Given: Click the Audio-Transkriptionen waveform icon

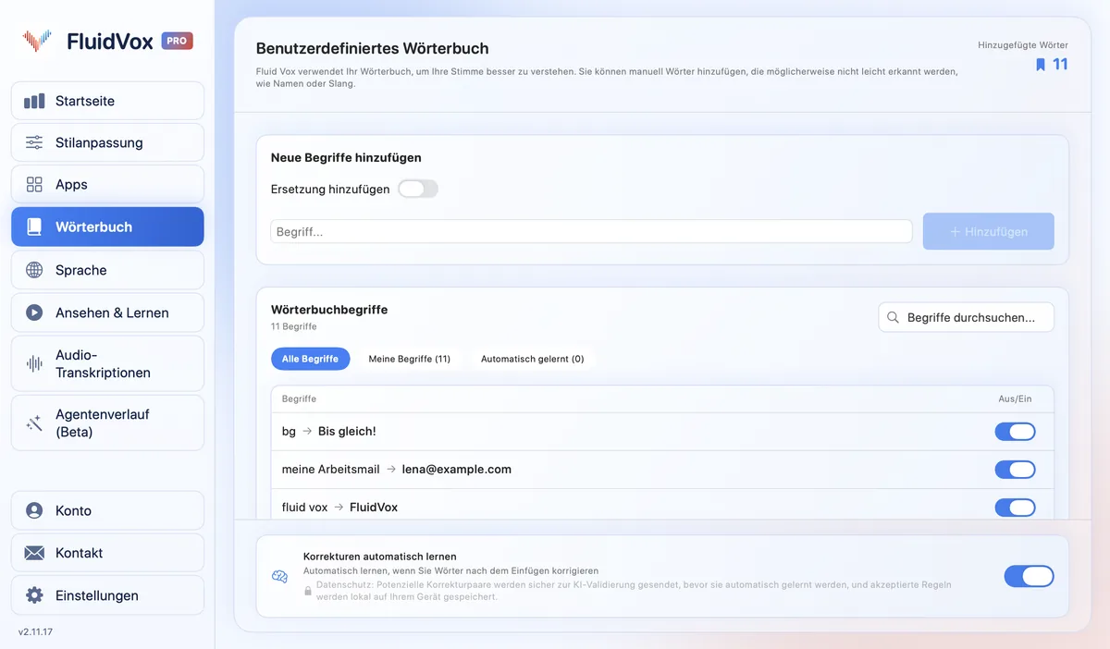Looking at the screenshot, I should [34, 363].
